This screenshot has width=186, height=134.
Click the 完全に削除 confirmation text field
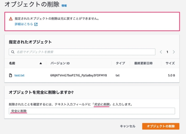92,111
